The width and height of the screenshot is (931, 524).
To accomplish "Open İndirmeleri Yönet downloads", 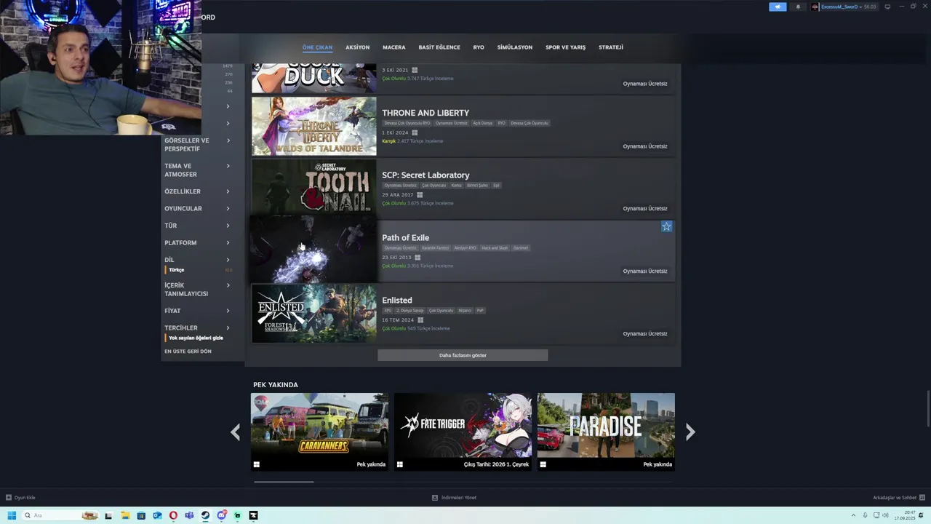I will click(x=455, y=498).
